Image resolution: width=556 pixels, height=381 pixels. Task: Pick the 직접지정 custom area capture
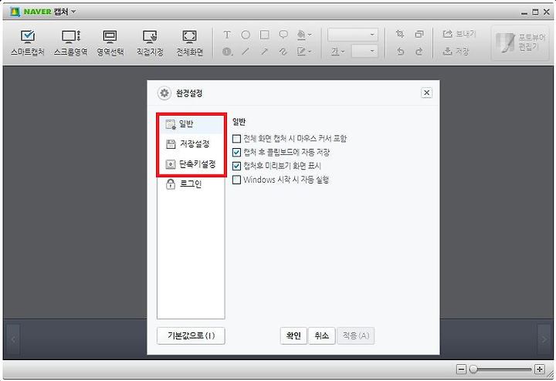(x=150, y=42)
